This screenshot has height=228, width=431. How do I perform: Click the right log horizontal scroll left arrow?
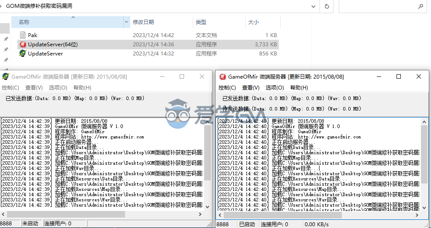[220, 215]
